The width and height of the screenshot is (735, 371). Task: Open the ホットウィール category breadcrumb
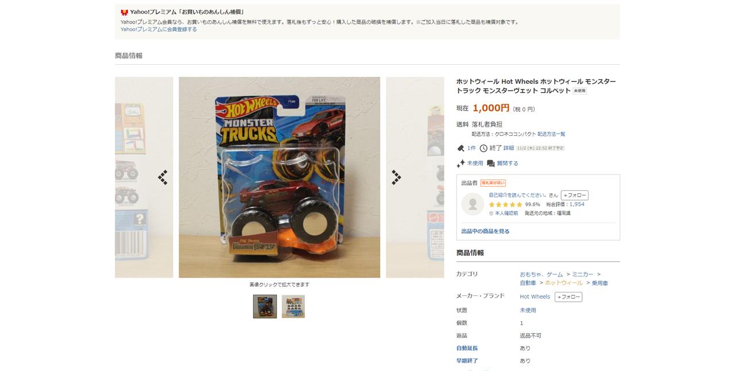click(564, 283)
